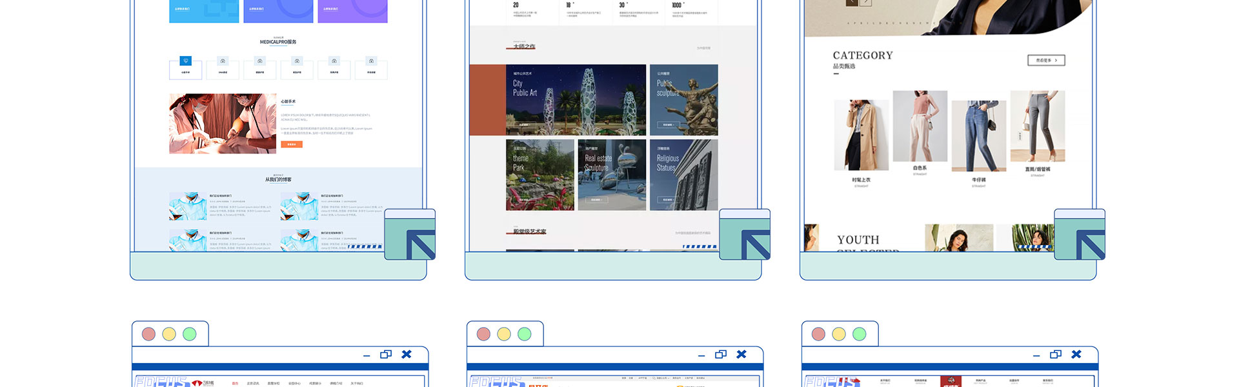Click the 从我们的博客 blog heading
This screenshot has width=1239, height=387.
pos(278,179)
